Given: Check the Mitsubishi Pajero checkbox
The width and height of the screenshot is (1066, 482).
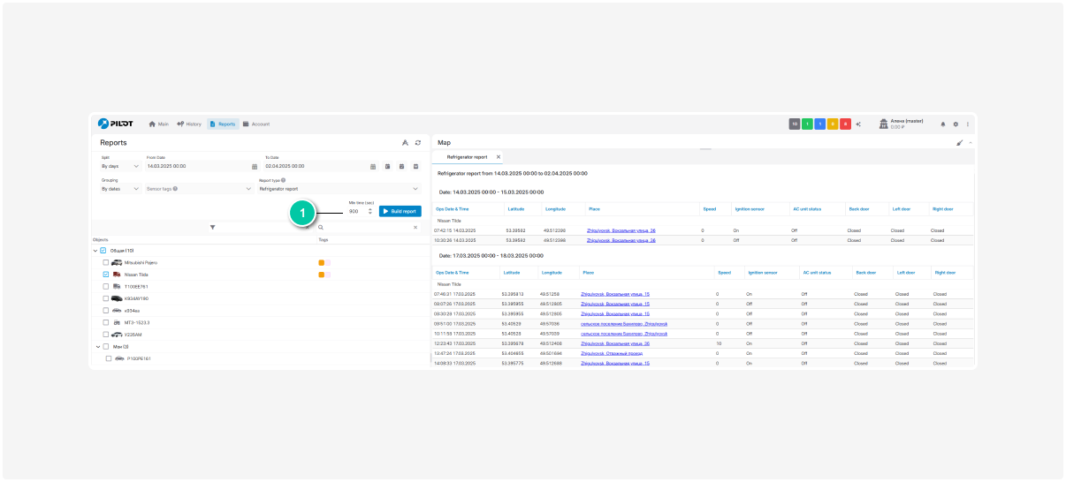Looking at the screenshot, I should click(x=106, y=262).
